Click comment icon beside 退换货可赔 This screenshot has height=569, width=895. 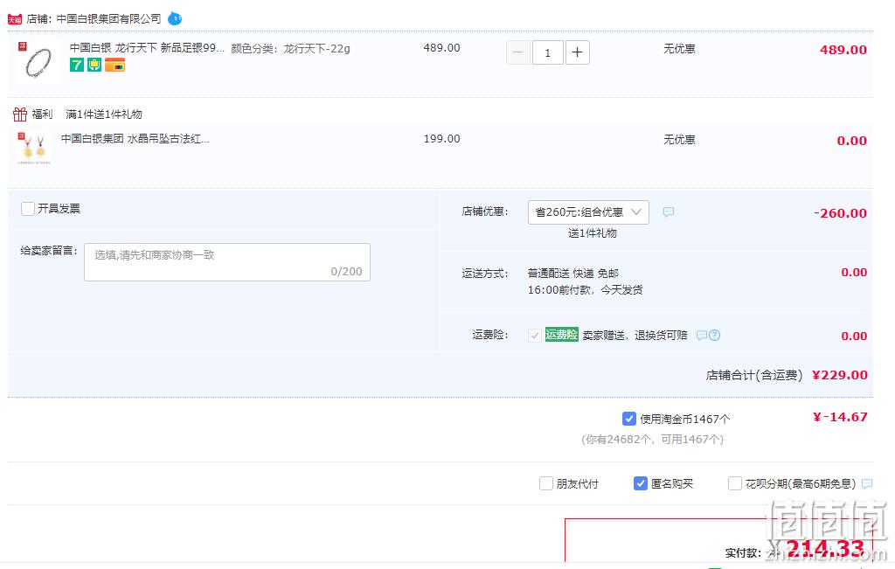702,336
